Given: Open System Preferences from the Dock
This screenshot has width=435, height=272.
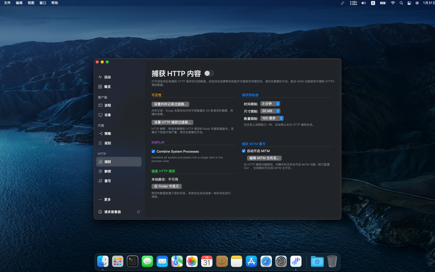Looking at the screenshot, I should pos(281,261).
